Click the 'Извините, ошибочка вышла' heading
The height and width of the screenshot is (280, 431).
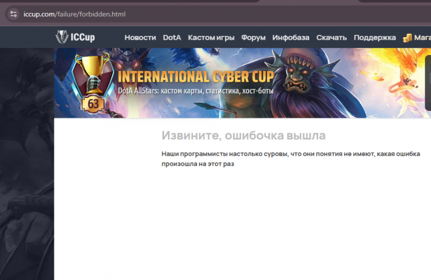tap(244, 136)
